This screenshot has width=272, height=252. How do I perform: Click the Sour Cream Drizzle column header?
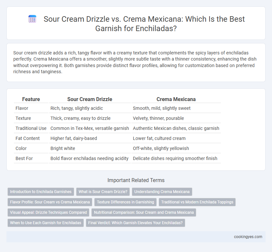[90, 99]
